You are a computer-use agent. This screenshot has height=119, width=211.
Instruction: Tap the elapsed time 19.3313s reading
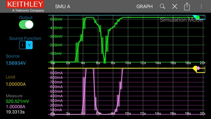[x=15, y=112]
